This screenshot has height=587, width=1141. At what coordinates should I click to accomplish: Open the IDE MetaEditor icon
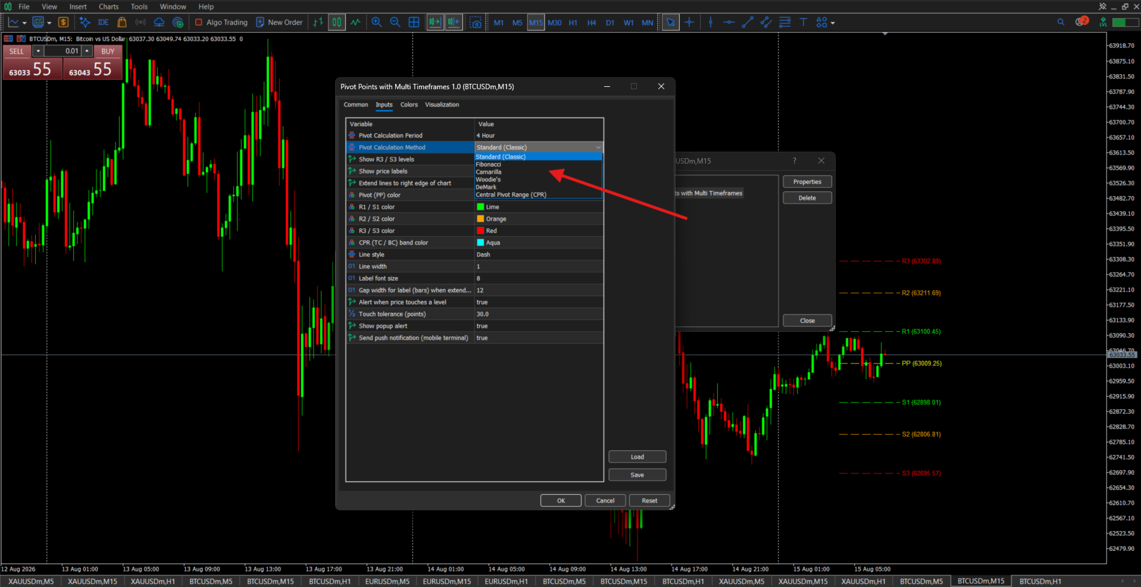[103, 22]
